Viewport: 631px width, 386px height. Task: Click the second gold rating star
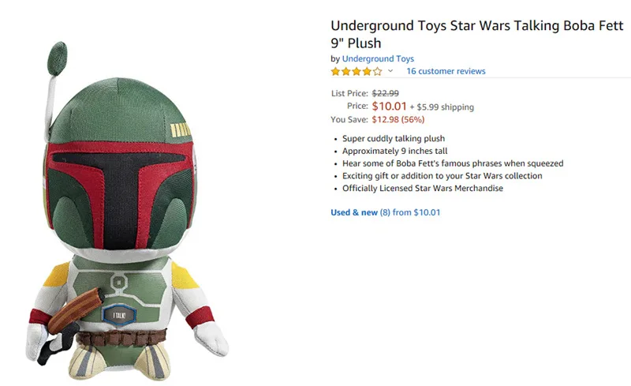click(x=346, y=72)
